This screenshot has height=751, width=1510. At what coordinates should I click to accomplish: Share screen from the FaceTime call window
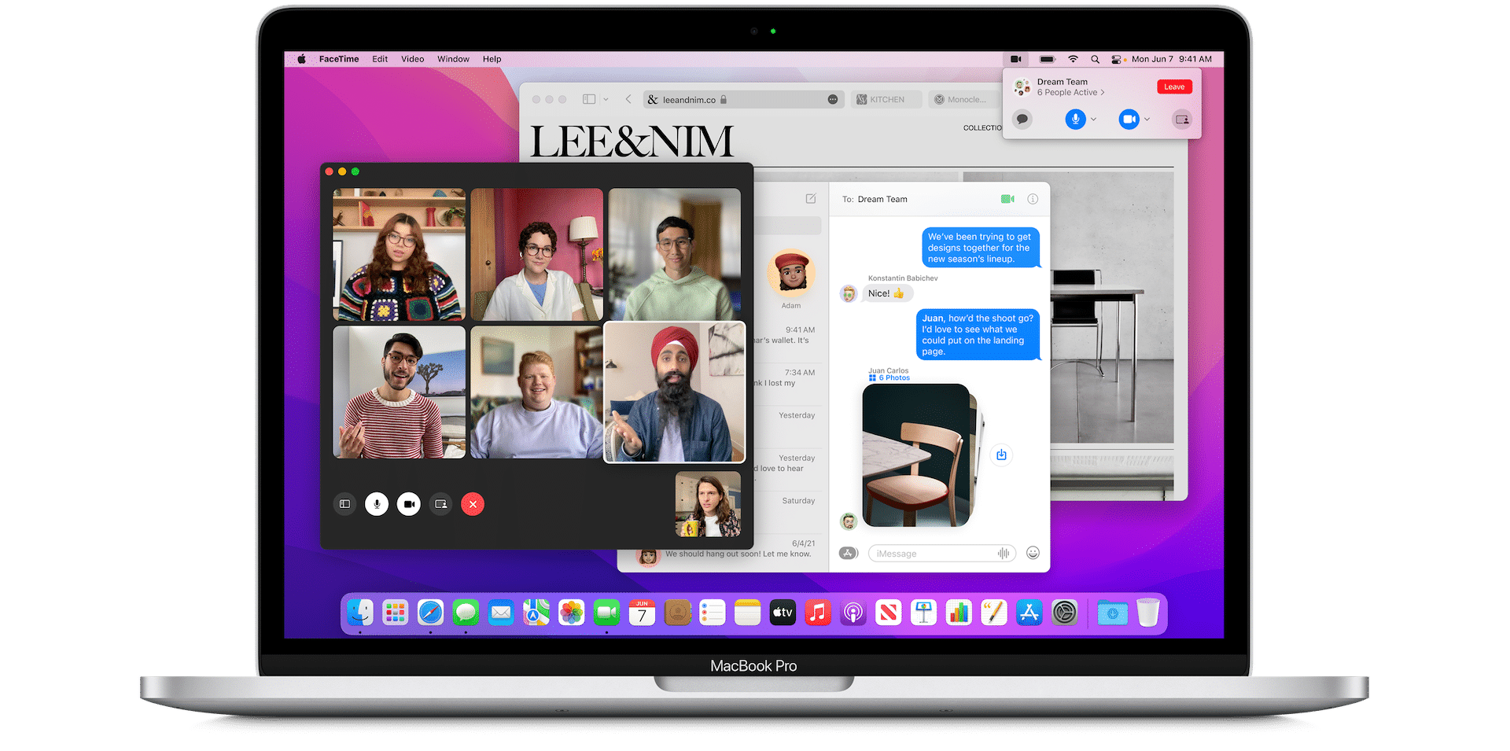441,504
